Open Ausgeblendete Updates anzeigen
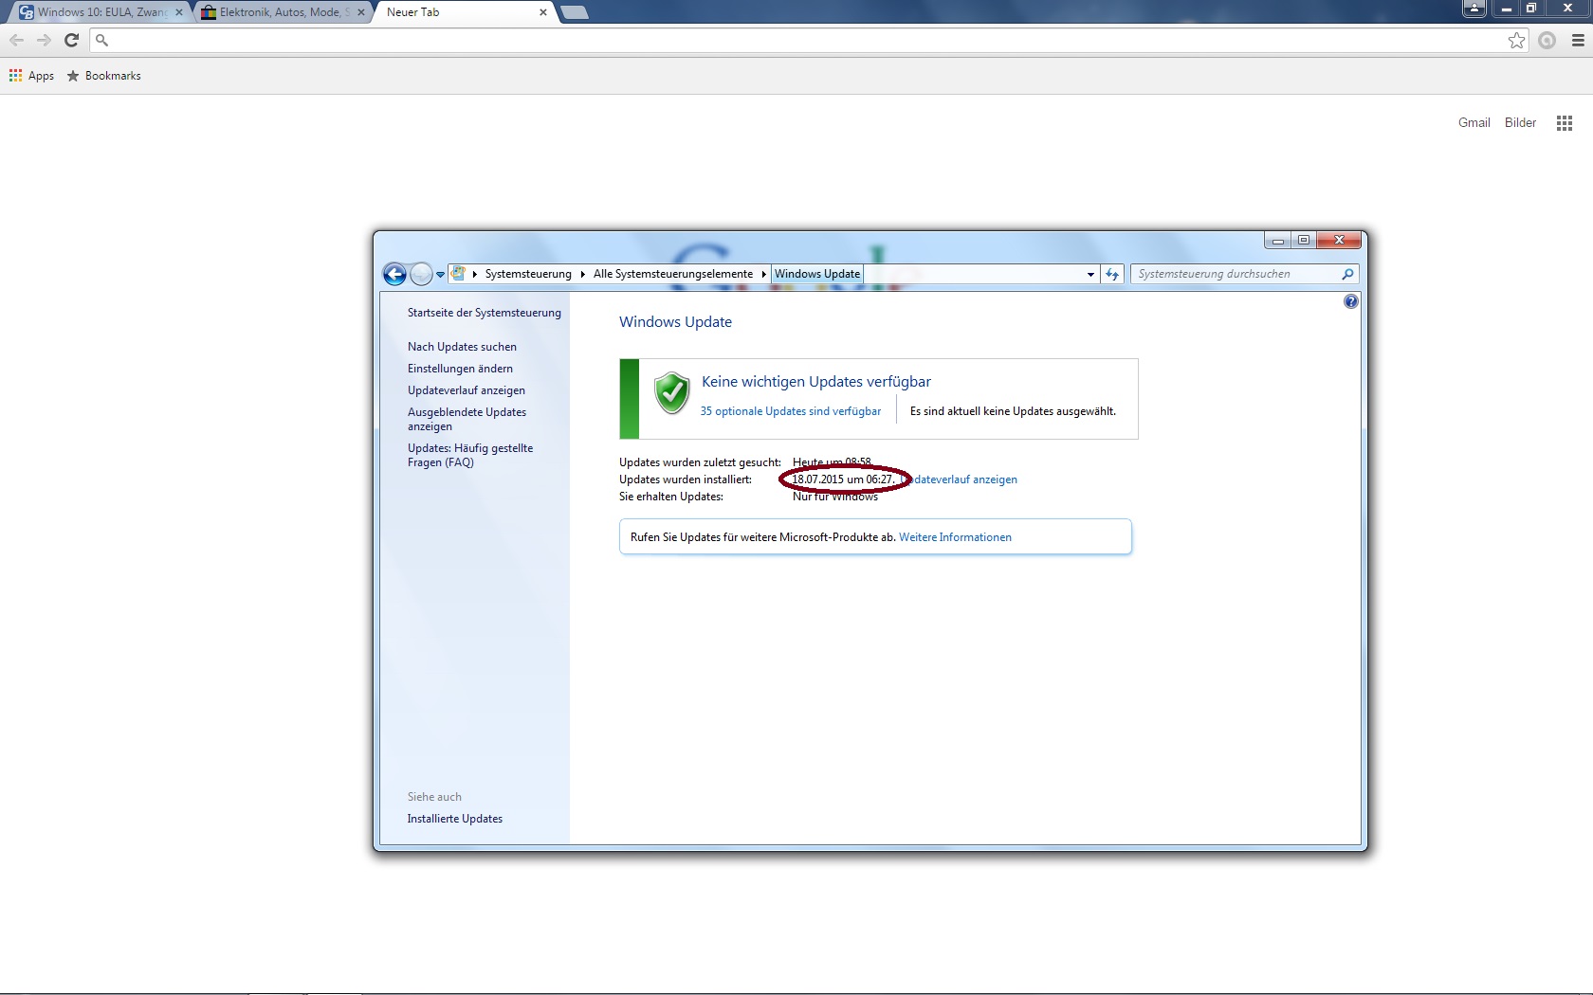The image size is (1593, 995). pos(467,419)
